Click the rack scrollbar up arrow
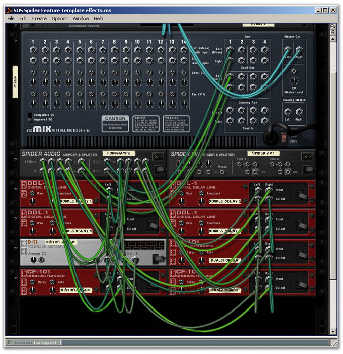This screenshot has width=343, height=354. pos(332,39)
